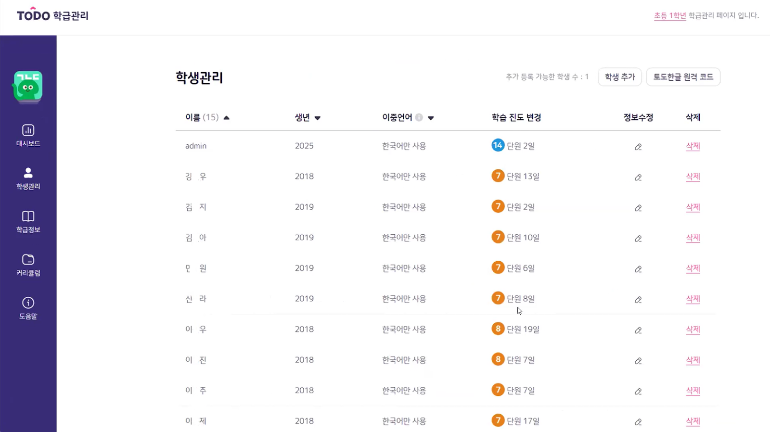Open the 이중언어 filter dropdown arrow
The height and width of the screenshot is (432, 770).
(x=431, y=118)
